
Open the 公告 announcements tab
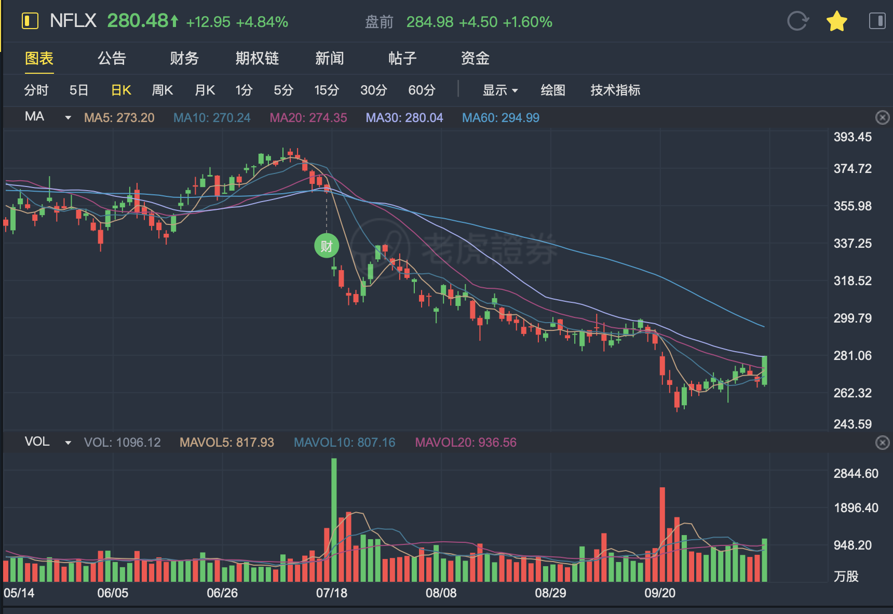(x=112, y=58)
